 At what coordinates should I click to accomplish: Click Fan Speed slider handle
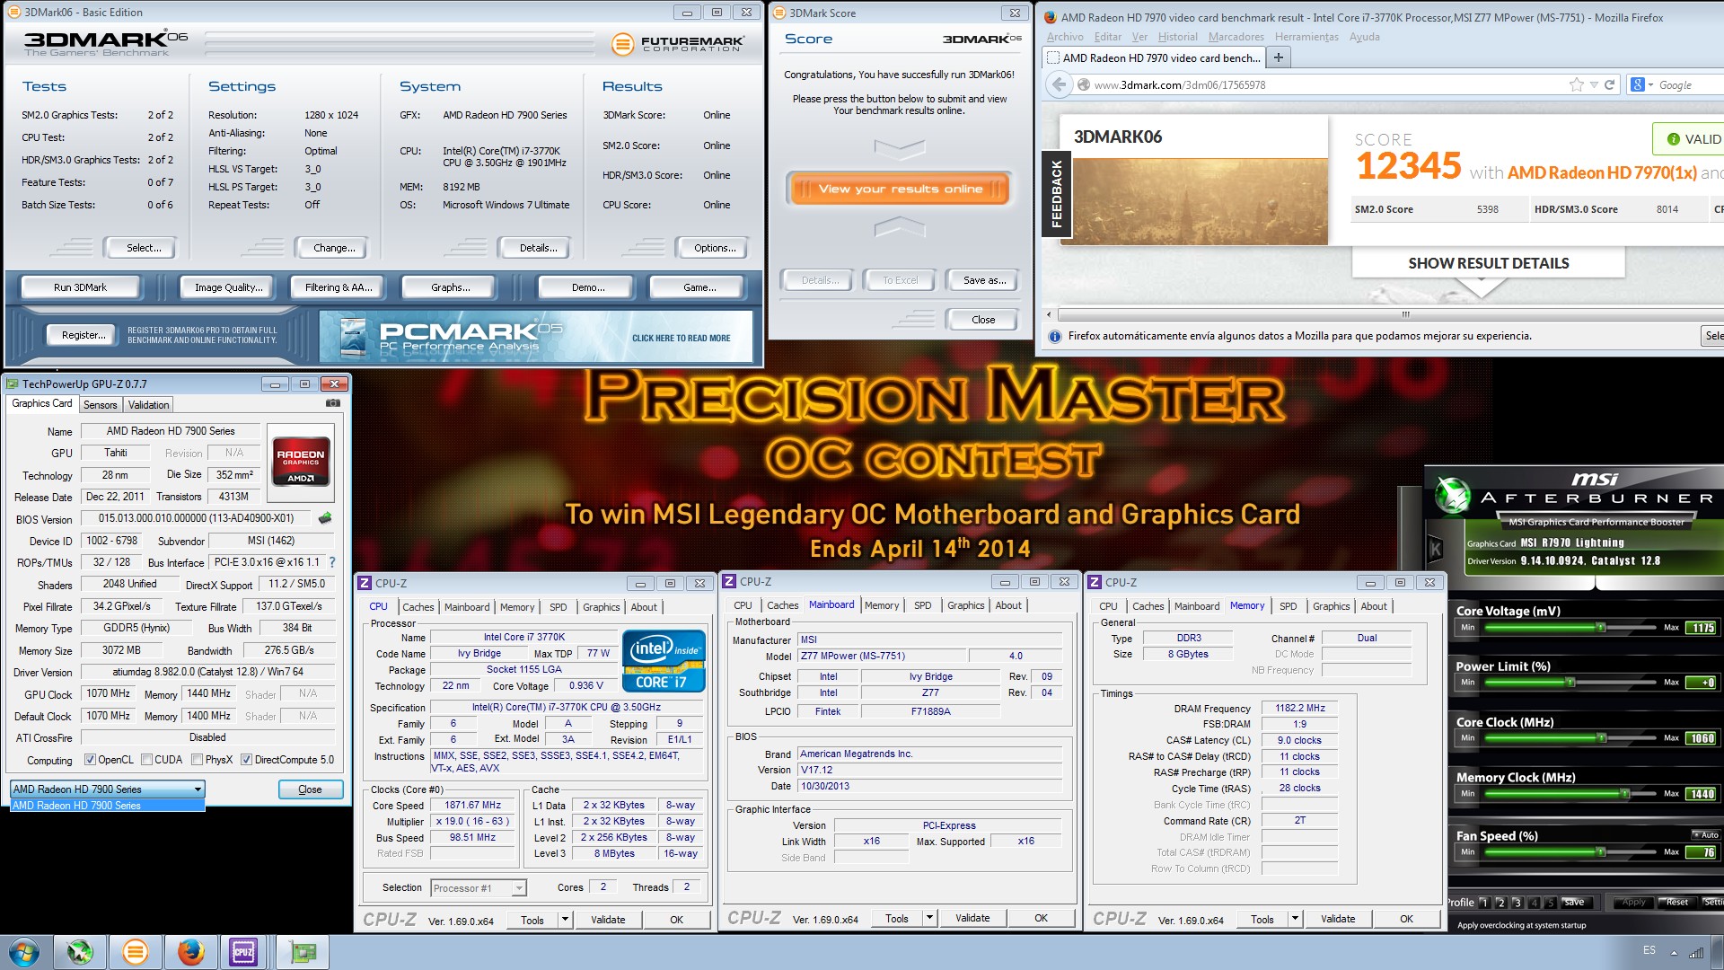point(1601,852)
